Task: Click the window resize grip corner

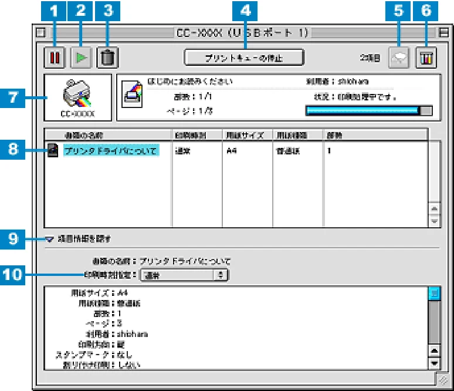Action: [443, 380]
